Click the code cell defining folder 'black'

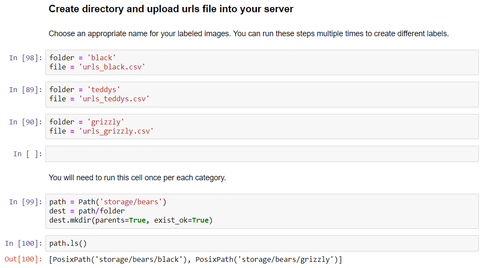coord(262,62)
